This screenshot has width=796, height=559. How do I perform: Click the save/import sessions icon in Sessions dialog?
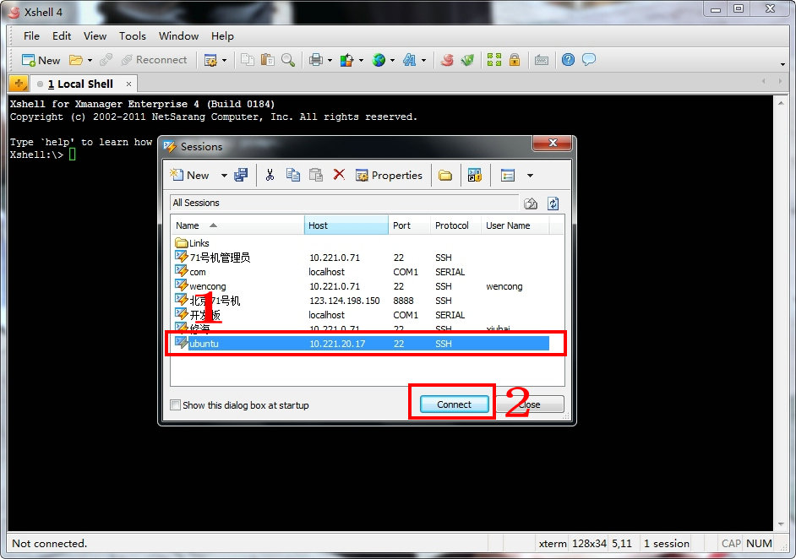coord(241,175)
